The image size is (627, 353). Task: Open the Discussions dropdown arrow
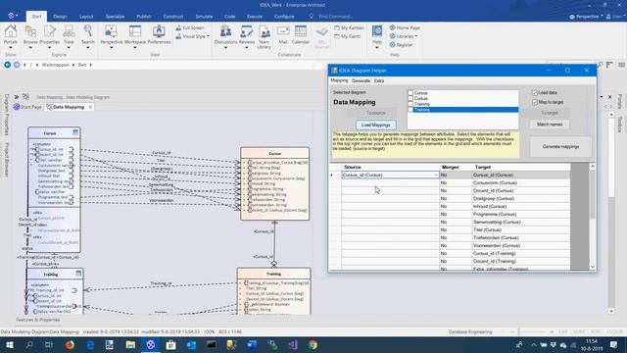tap(225, 48)
